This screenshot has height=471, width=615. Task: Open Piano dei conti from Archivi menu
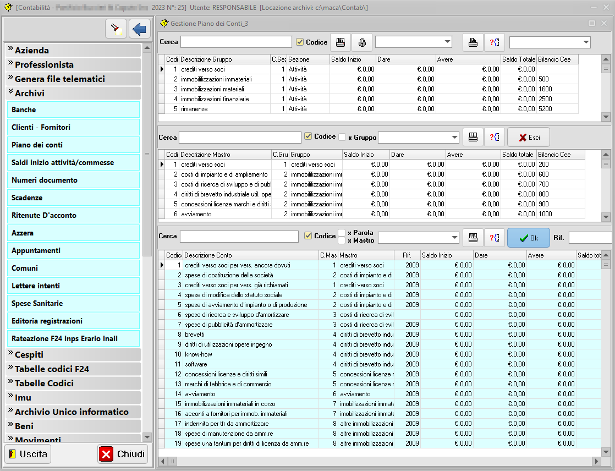[74, 145]
